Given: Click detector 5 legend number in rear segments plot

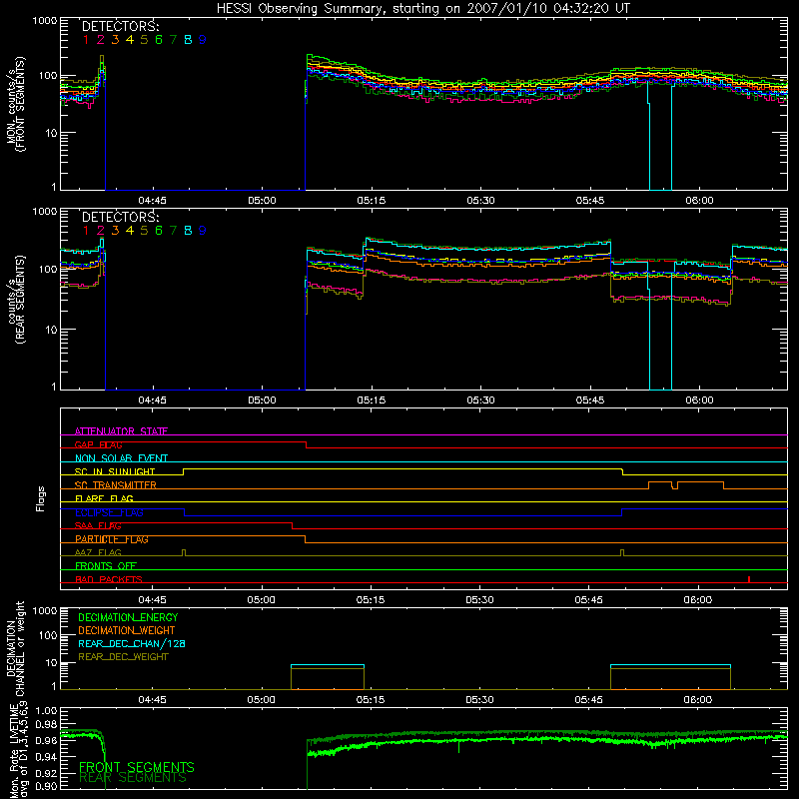Looking at the screenshot, I should [144, 231].
